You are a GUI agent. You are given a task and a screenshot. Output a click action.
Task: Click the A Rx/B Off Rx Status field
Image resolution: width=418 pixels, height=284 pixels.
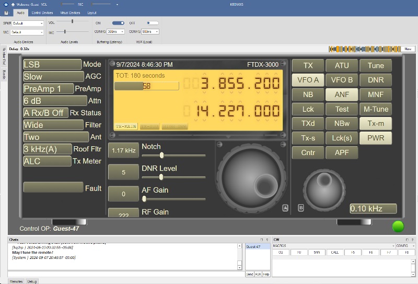pyautogui.click(x=45, y=113)
